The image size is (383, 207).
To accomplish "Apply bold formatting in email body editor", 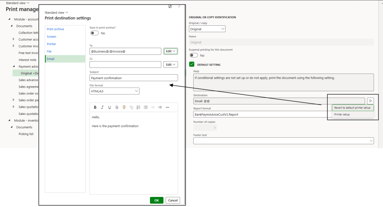I will [x=95, y=107].
